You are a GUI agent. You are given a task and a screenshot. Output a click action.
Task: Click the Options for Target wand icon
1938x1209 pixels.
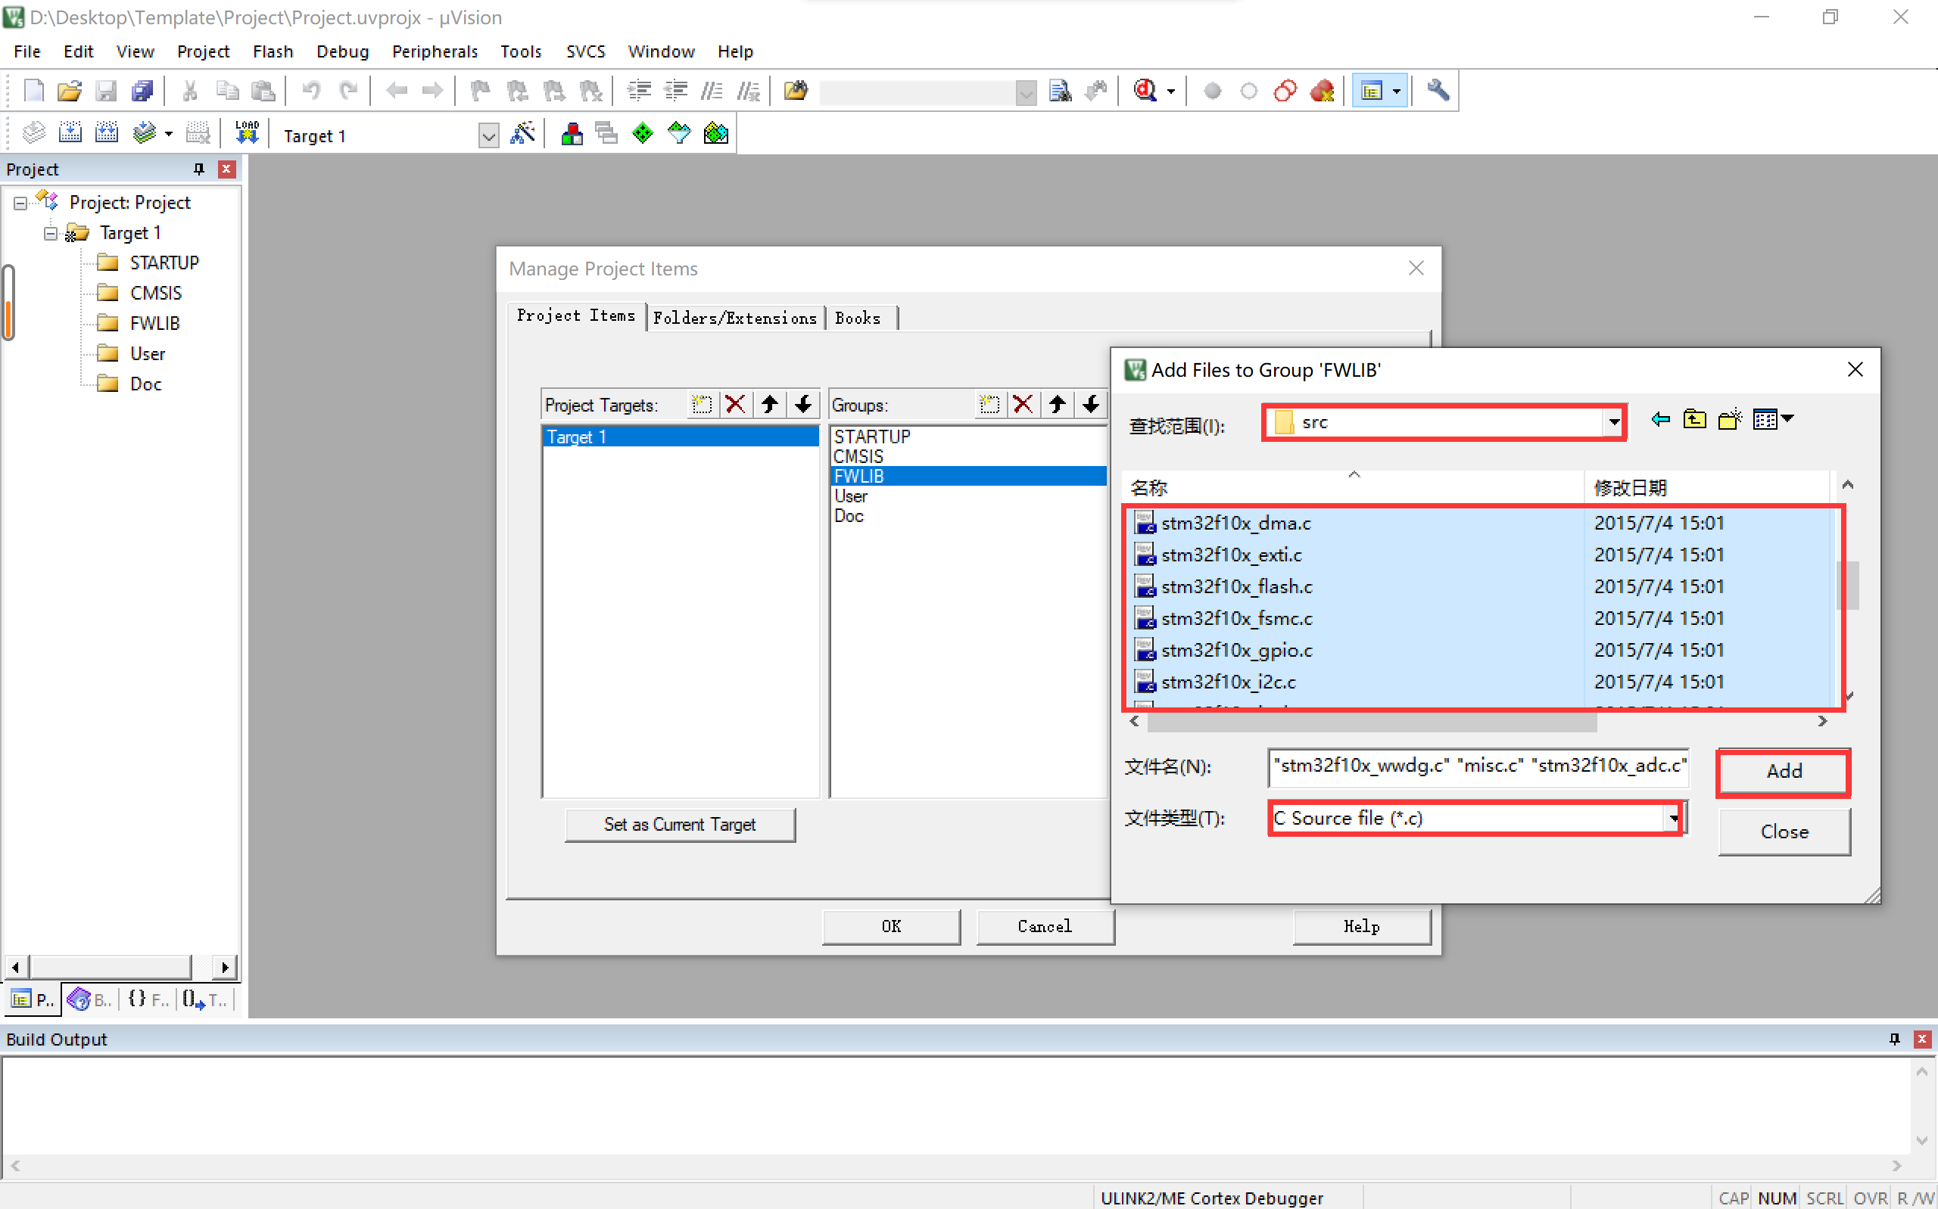523,133
